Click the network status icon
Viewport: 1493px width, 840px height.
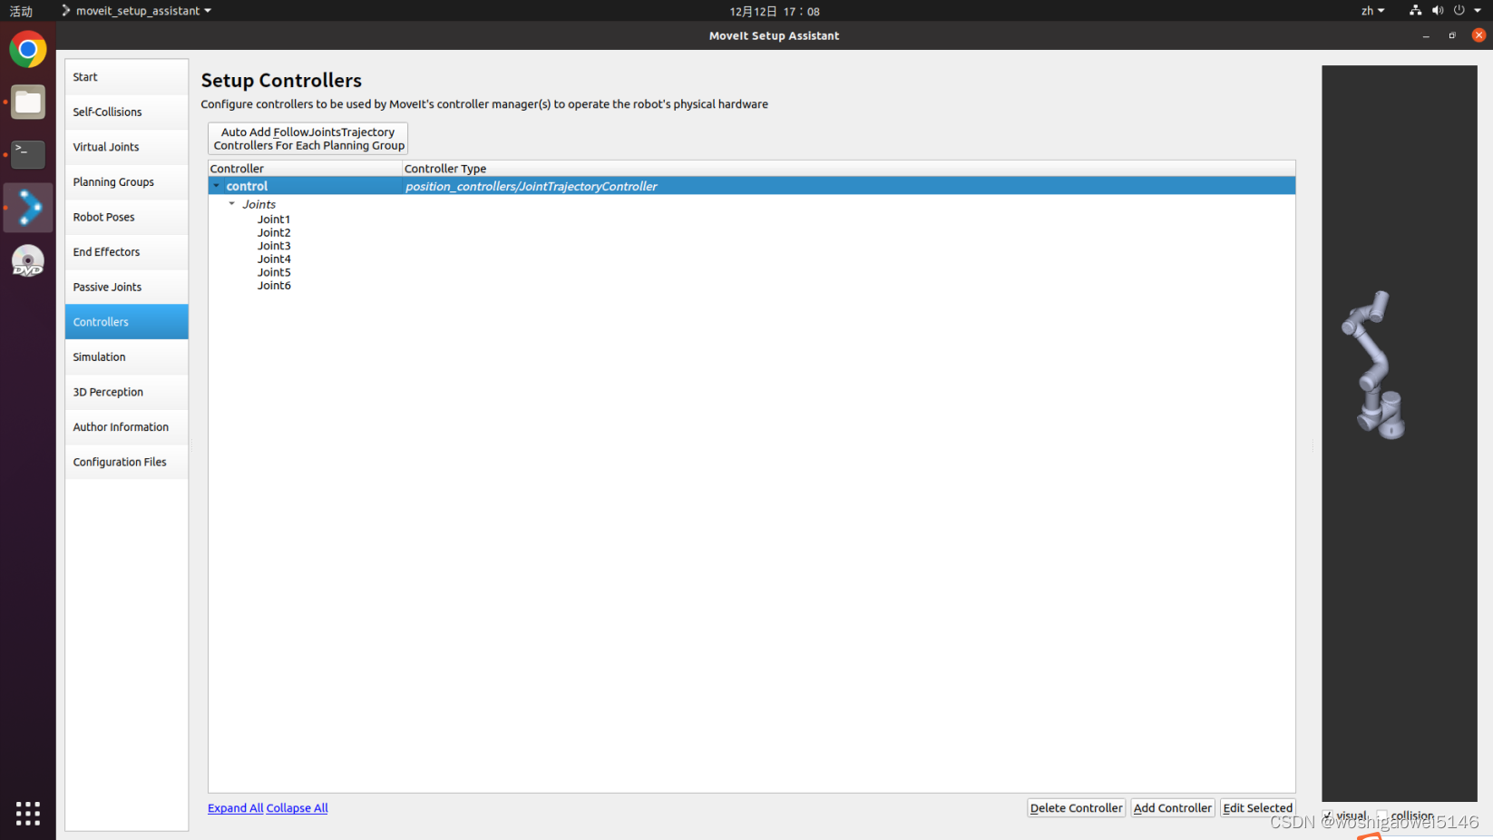[x=1415, y=11]
